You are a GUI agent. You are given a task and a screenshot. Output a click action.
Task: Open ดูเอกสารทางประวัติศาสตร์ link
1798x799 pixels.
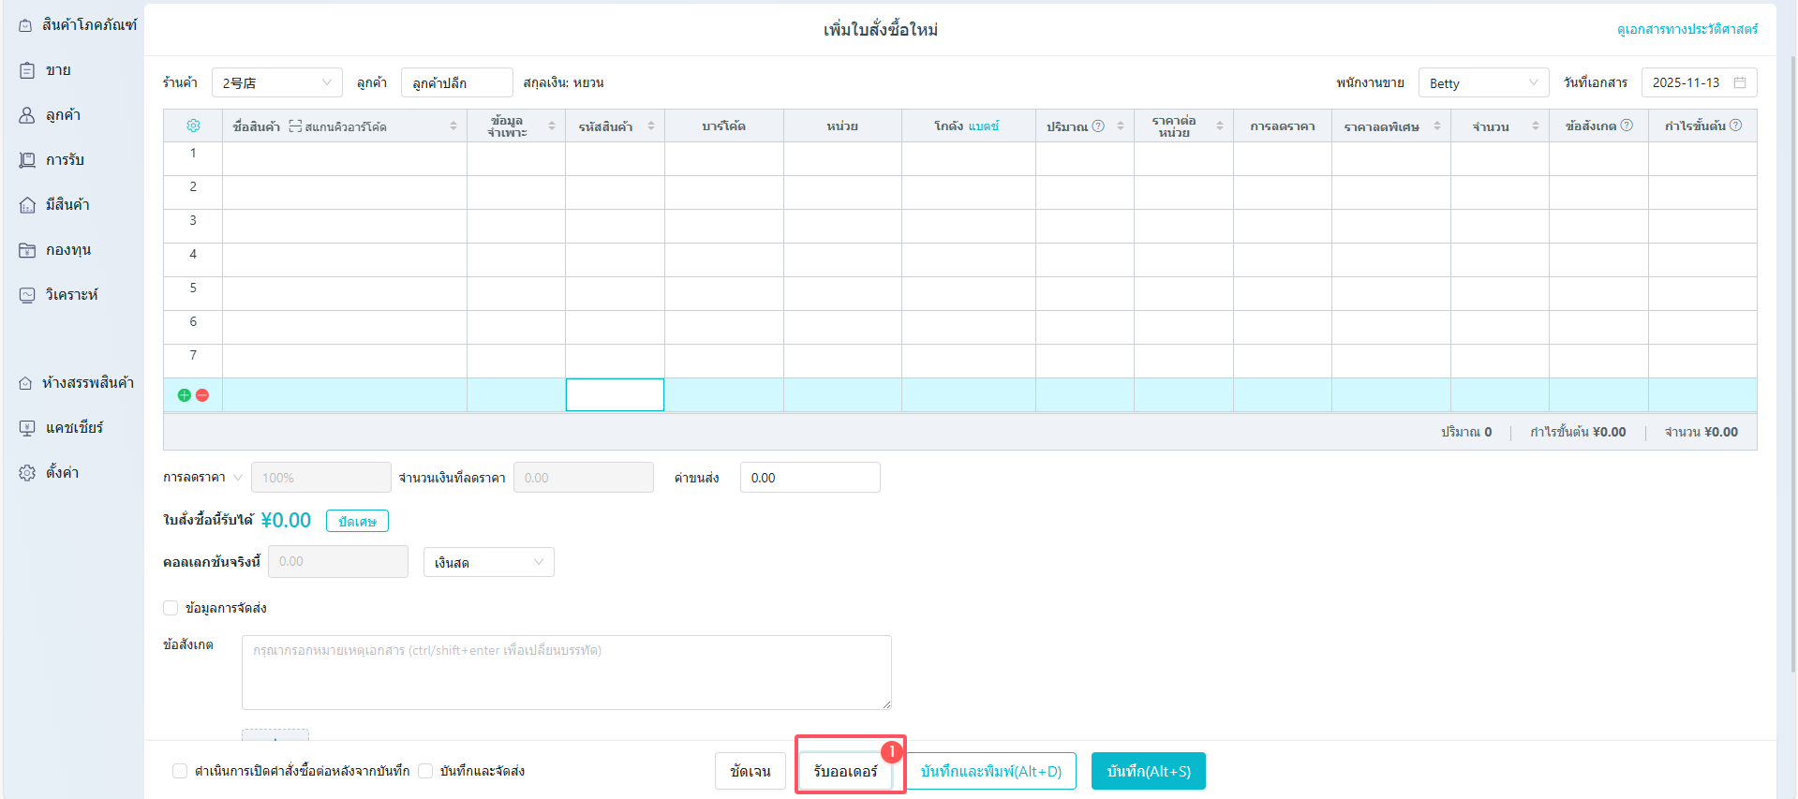pos(1687,29)
